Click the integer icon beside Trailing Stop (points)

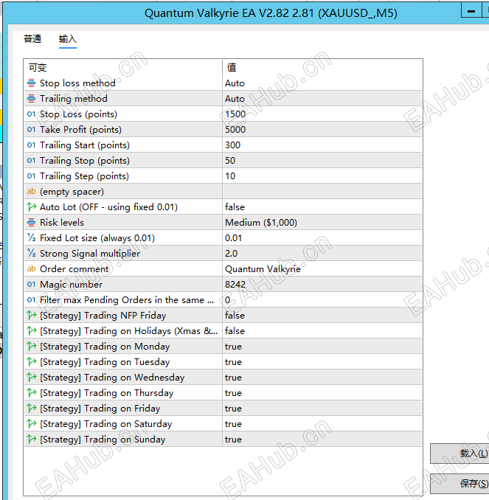point(31,160)
